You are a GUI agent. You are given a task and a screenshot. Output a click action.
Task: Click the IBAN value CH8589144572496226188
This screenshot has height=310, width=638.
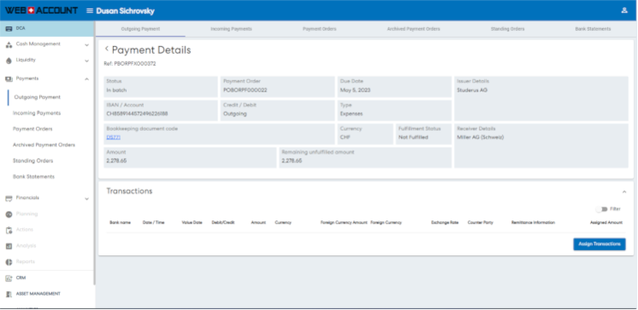click(137, 114)
